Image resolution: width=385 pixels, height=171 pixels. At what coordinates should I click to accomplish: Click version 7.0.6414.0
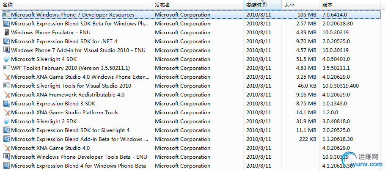pos(334,15)
